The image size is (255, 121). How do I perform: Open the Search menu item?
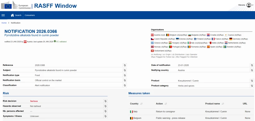(x=18, y=15)
